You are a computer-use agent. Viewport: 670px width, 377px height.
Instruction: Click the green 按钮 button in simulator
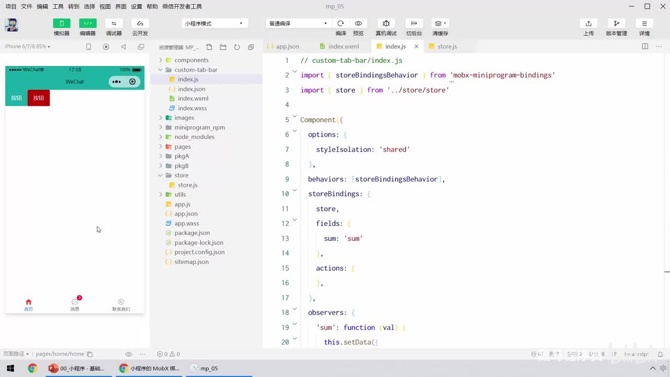coord(17,98)
